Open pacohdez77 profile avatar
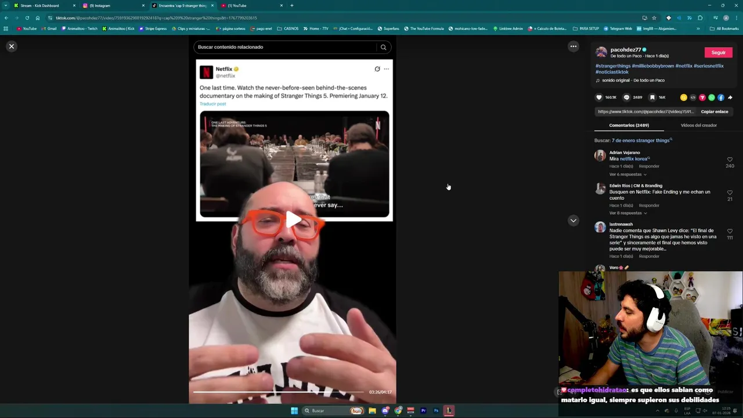Image resolution: width=743 pixels, height=418 pixels. point(601,52)
